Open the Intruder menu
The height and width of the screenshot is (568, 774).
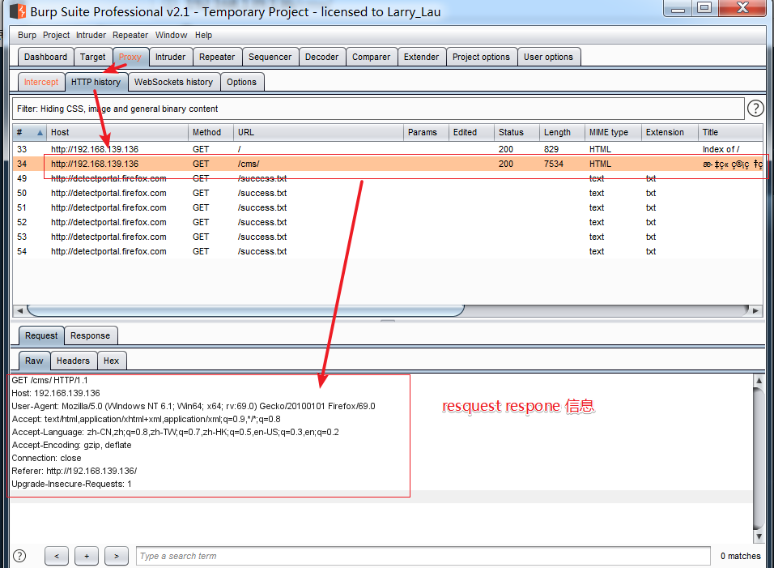point(91,35)
